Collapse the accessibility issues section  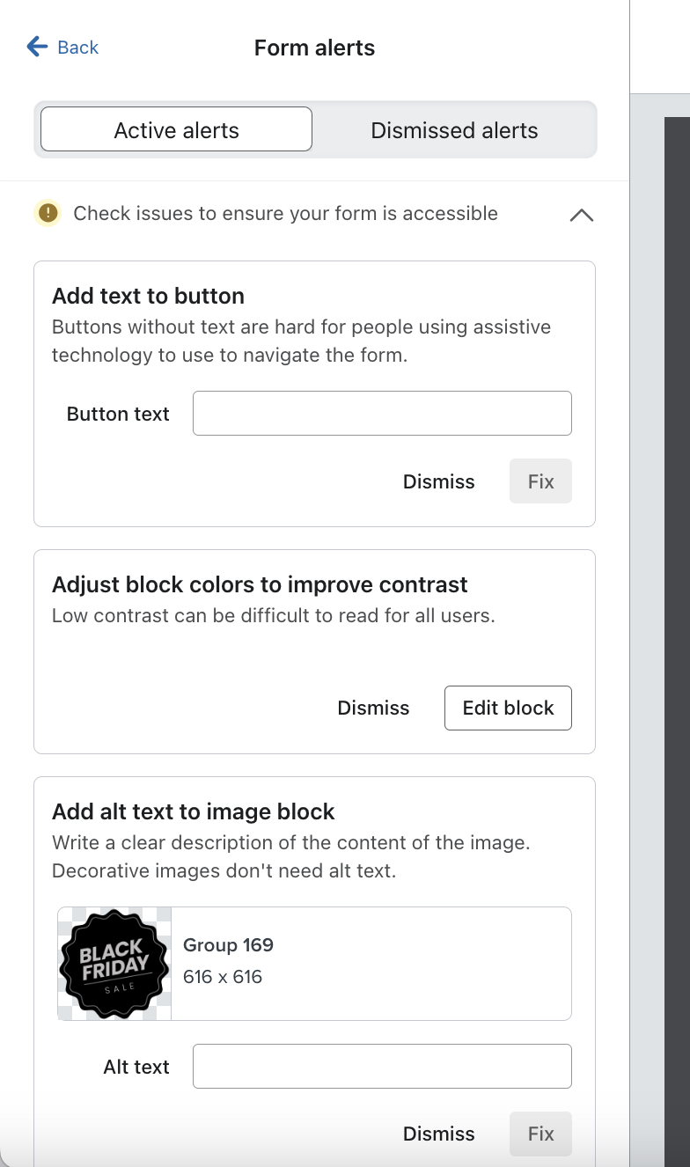point(580,214)
